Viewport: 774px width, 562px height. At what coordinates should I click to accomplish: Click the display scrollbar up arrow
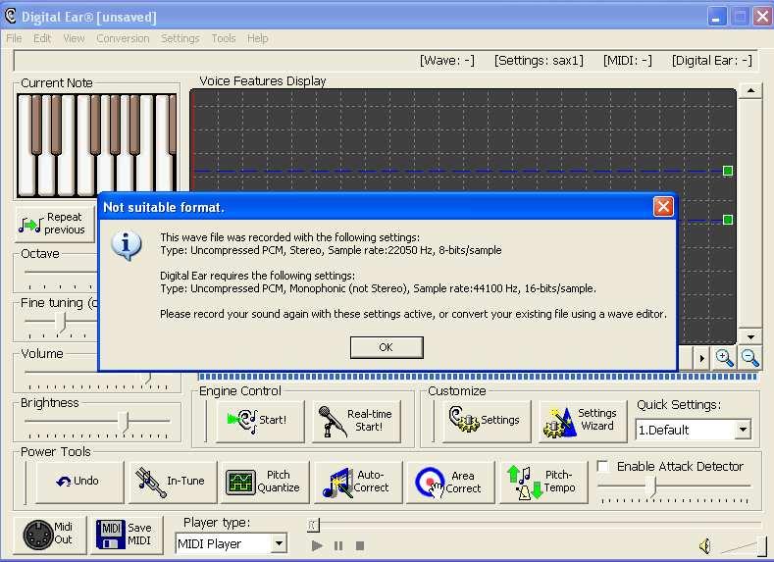tap(750, 91)
